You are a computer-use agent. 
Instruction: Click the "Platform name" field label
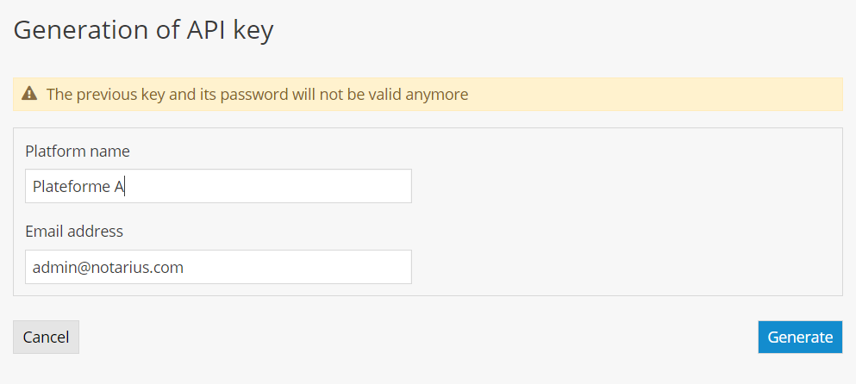point(78,152)
